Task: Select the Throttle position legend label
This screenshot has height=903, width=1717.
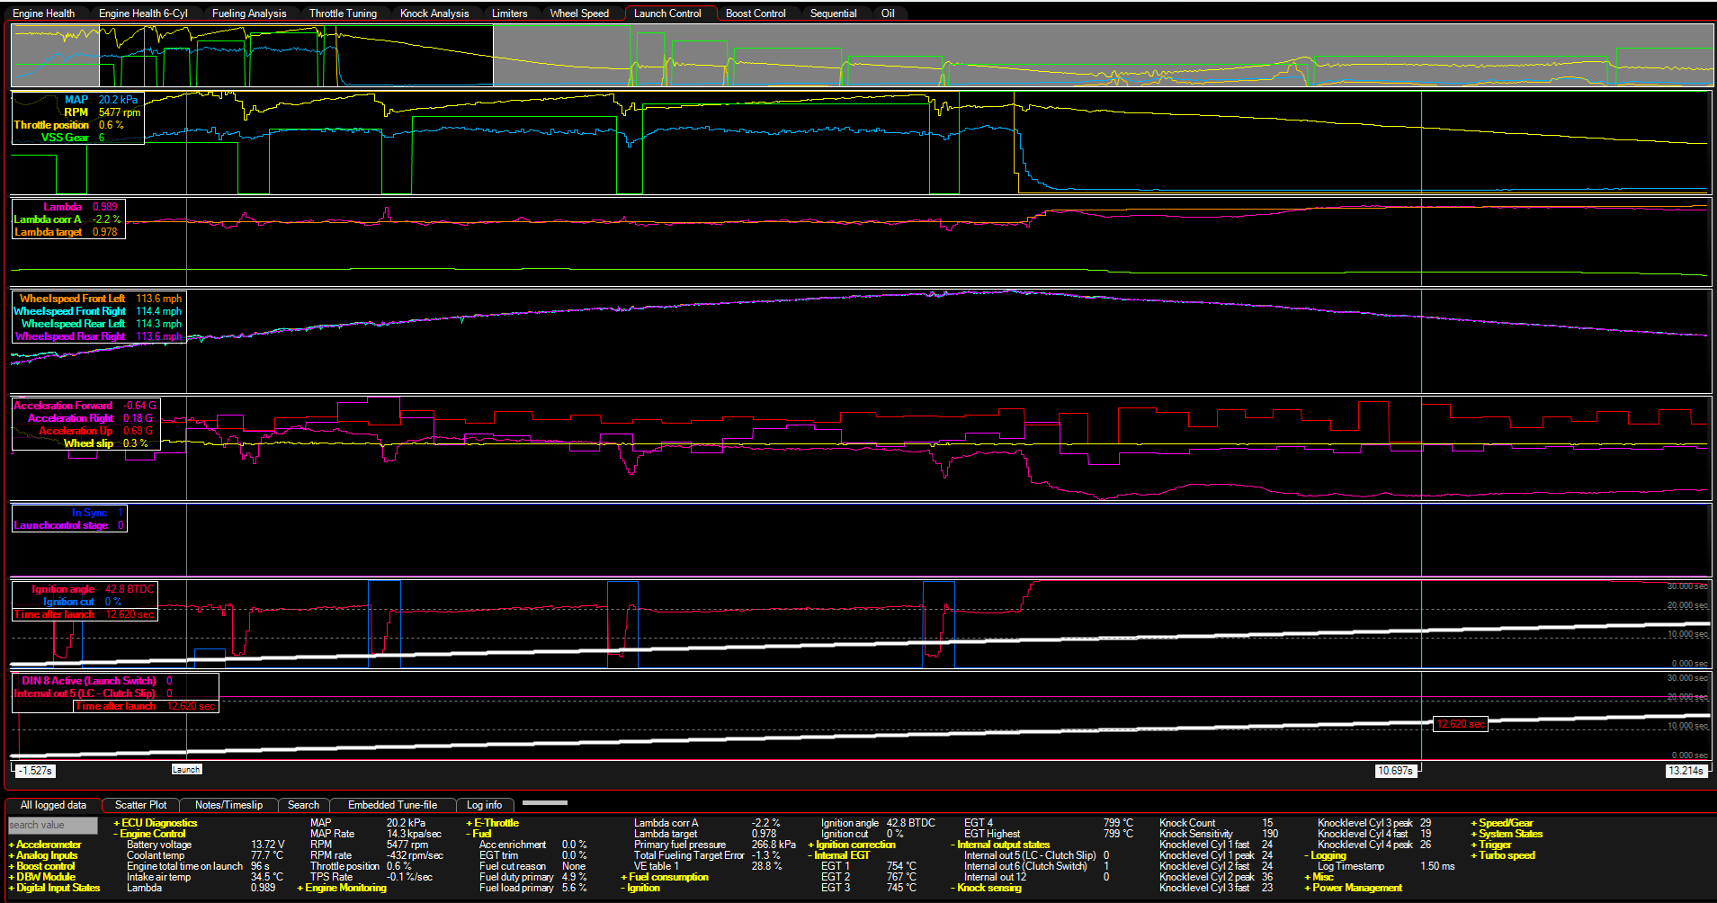Action: [x=51, y=125]
